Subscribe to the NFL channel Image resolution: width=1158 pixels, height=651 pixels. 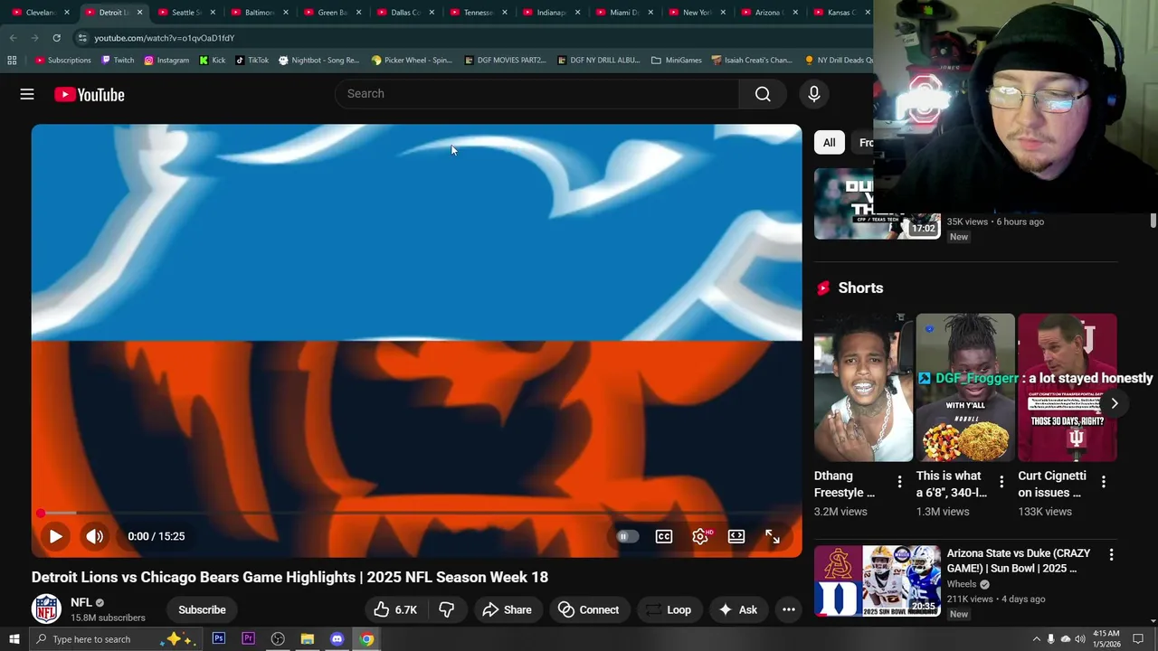pyautogui.click(x=202, y=609)
